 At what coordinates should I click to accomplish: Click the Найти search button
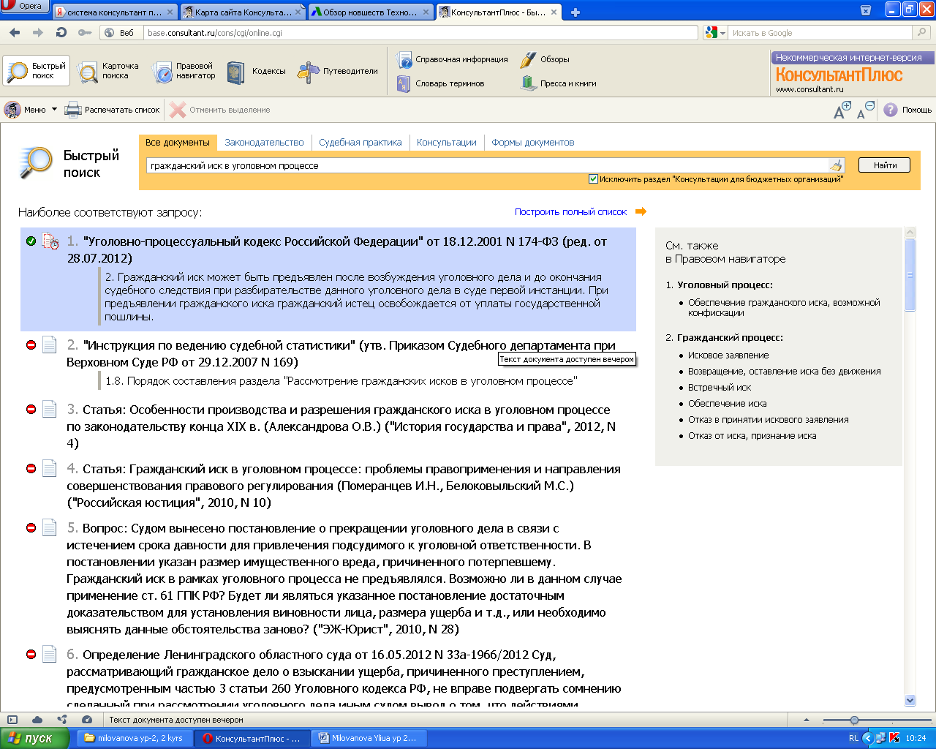click(x=884, y=165)
